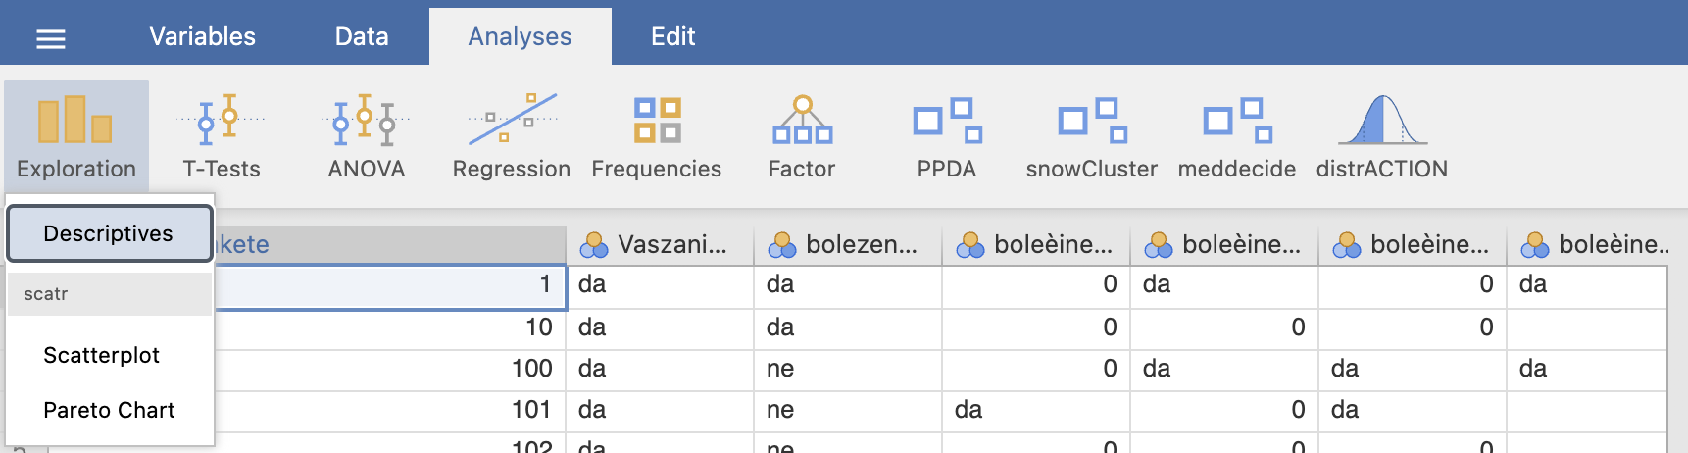The width and height of the screenshot is (1688, 453).
Task: Switch to the Data tab
Action: coord(362,36)
